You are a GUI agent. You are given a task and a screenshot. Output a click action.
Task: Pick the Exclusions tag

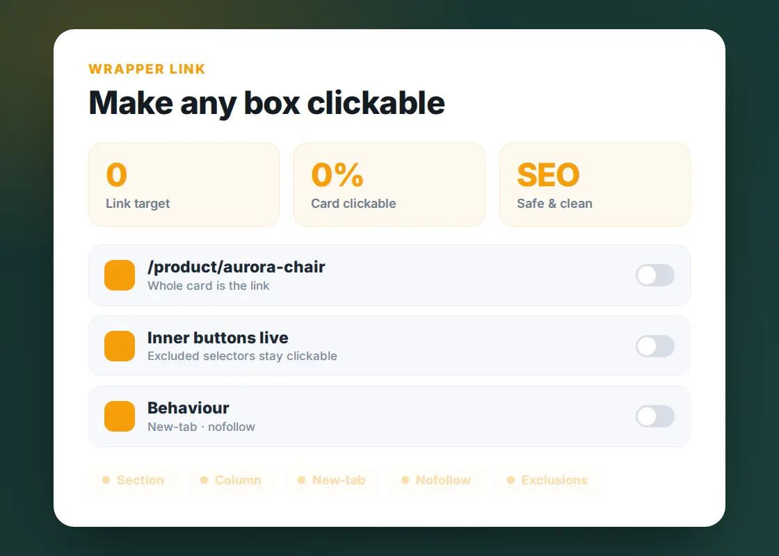point(547,480)
